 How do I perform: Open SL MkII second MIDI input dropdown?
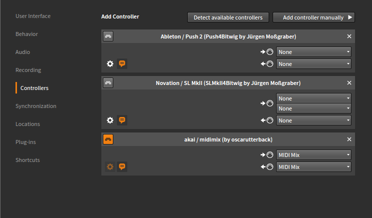point(314,108)
